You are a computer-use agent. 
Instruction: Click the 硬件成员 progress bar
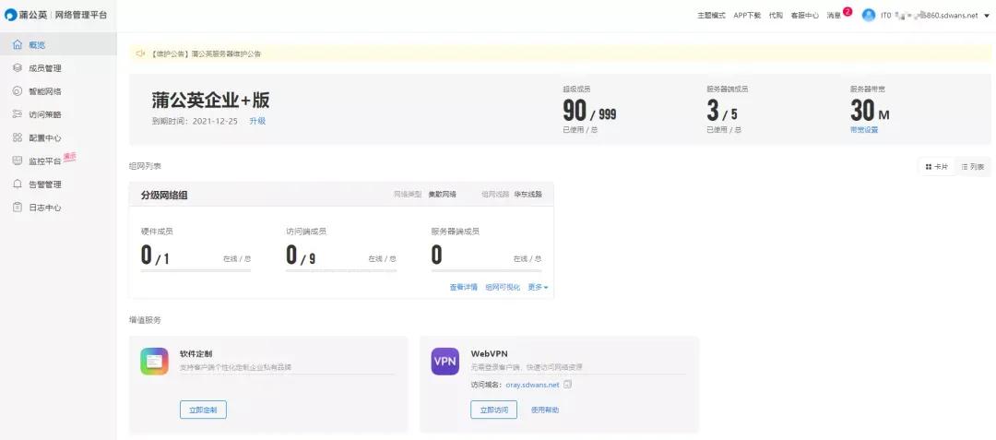196,271
